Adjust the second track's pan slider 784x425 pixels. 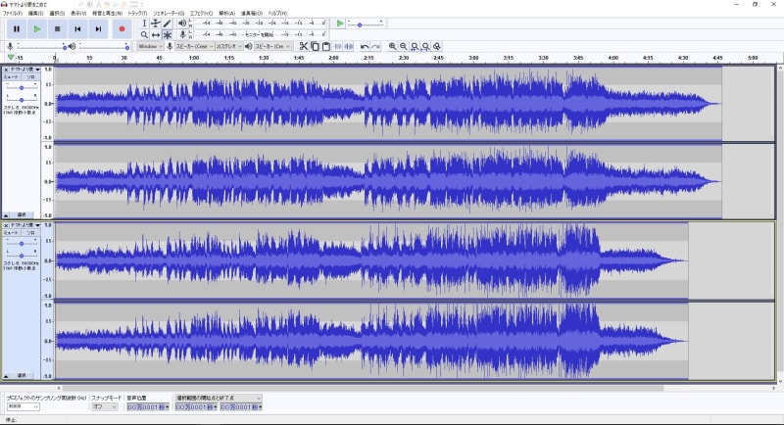(x=22, y=256)
